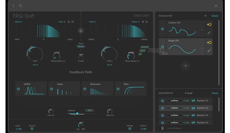230x133 pixels.
Task: Click Delete in the Modulator header
Action: click(x=215, y=16)
